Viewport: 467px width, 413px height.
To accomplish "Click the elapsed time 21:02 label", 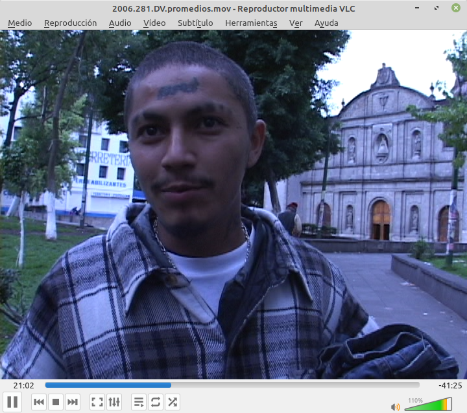I will [x=23, y=386].
